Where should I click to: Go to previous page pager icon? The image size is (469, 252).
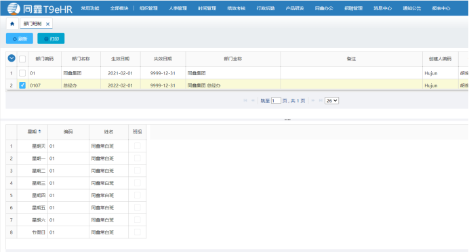[253, 100]
